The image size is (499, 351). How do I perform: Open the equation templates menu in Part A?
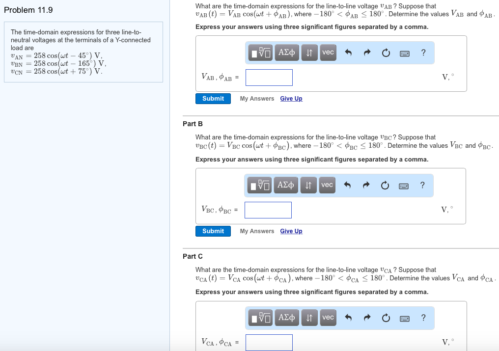coord(259,53)
